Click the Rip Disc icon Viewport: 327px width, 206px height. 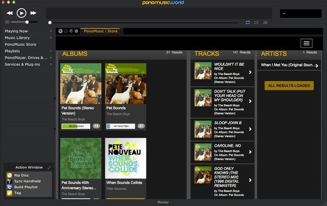10,176
